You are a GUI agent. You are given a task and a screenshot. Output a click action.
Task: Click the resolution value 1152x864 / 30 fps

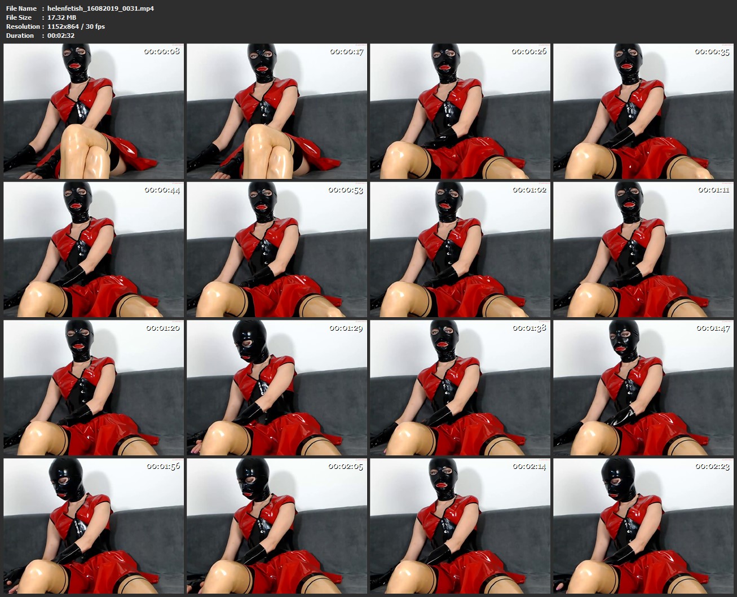(76, 27)
